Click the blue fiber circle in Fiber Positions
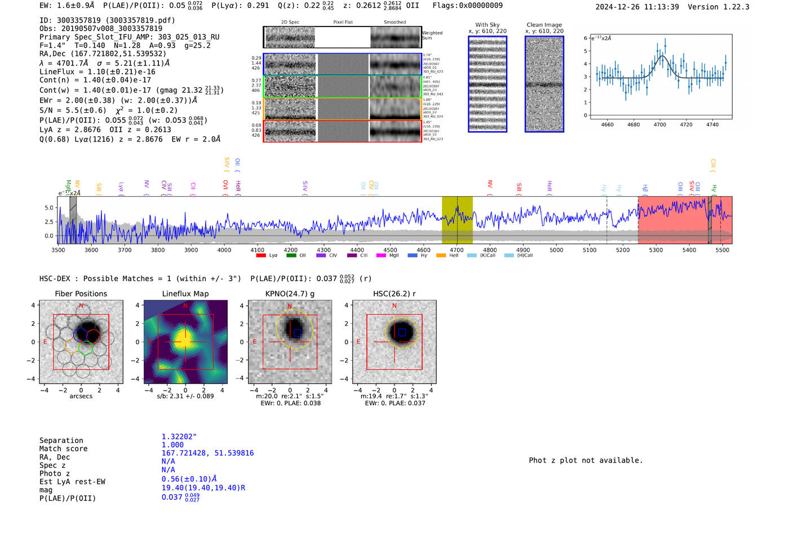Screen dimensions: 789x537 point(81,334)
